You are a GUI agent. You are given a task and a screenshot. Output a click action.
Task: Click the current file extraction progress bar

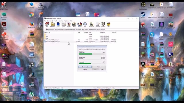(92, 54)
